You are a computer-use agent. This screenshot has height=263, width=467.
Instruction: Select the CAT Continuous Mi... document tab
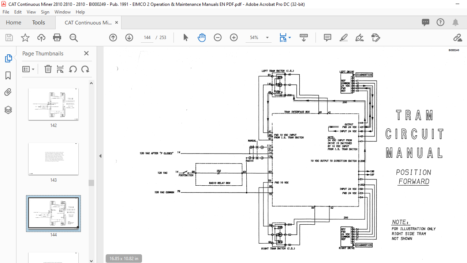(x=88, y=22)
